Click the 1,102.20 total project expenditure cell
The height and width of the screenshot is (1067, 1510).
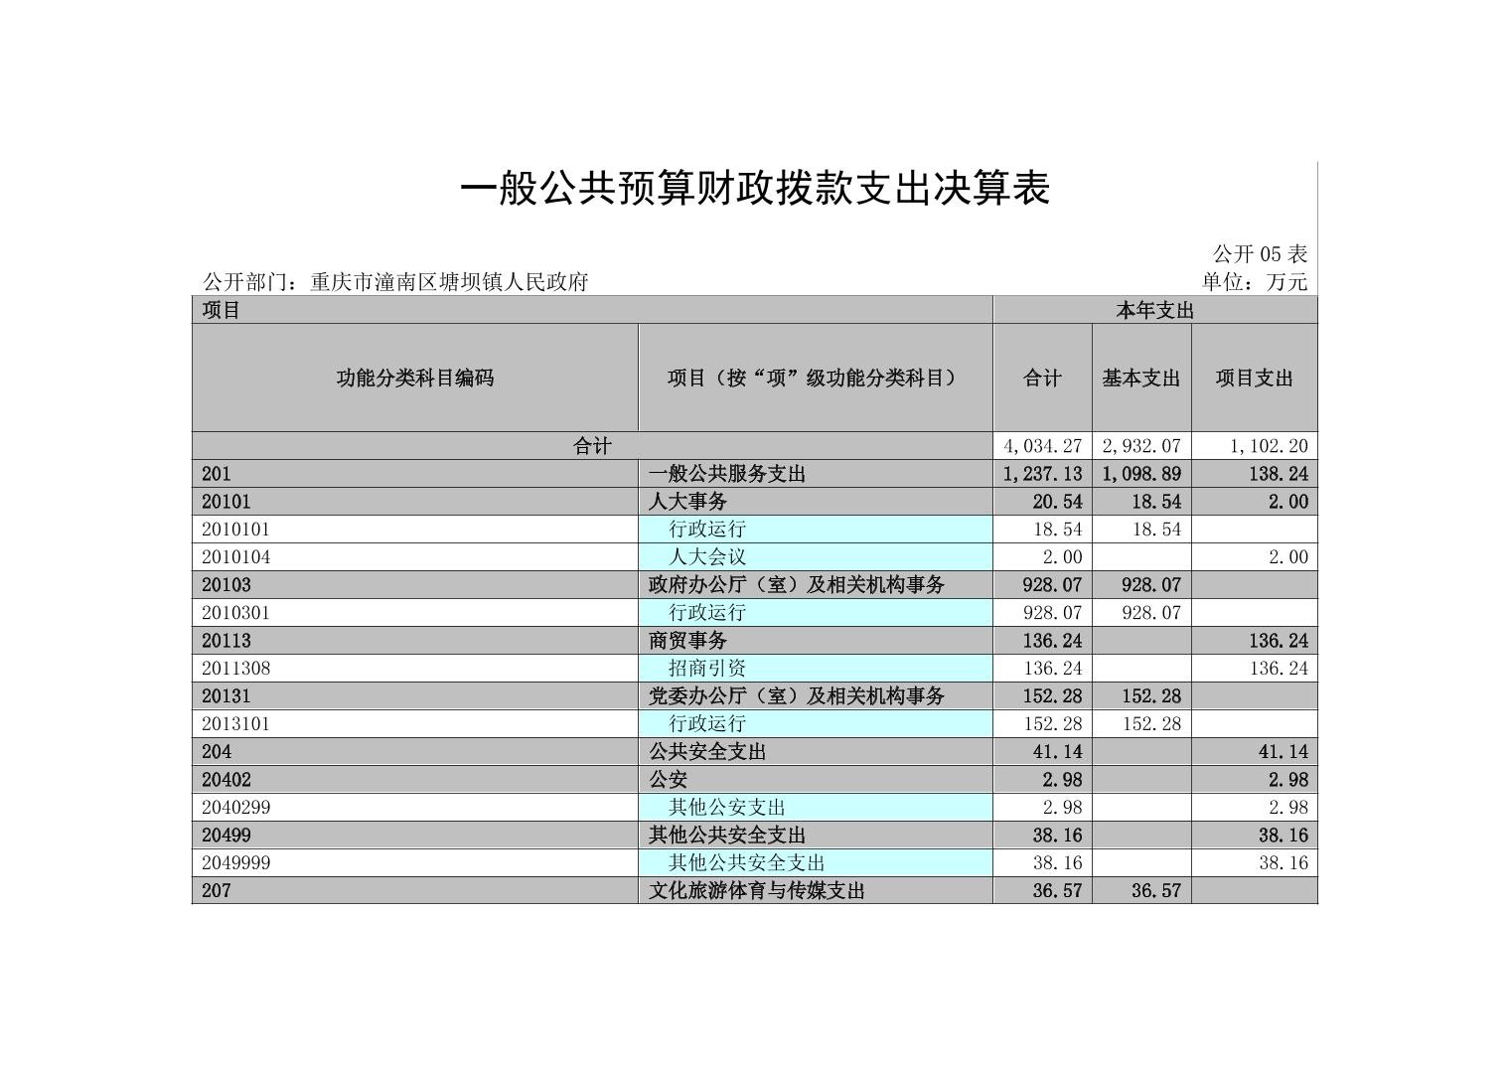tap(1254, 446)
